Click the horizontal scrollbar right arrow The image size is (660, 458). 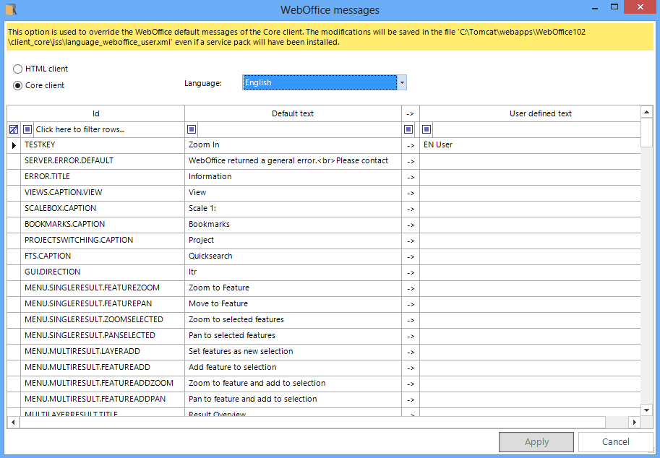click(635, 422)
